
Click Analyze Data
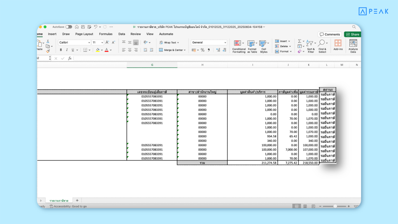353,46
